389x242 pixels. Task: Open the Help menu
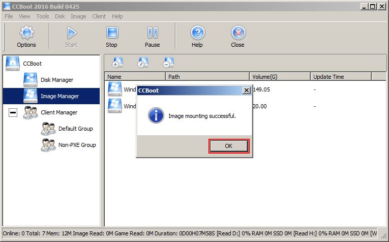[x=117, y=16]
